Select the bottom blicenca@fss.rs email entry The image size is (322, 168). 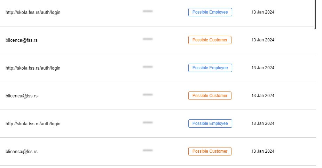pyautogui.click(x=22, y=151)
